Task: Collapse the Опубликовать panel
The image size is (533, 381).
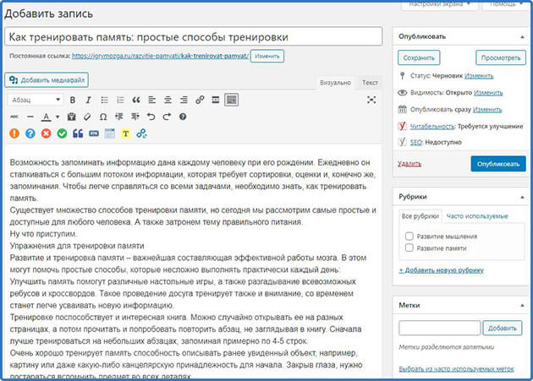Action: tap(523, 36)
